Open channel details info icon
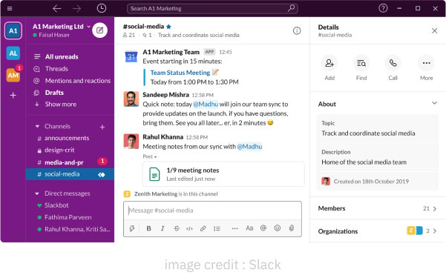The image size is (446, 275). (x=297, y=30)
